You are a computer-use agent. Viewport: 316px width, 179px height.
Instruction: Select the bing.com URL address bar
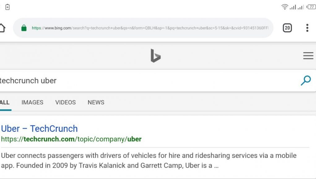(150, 28)
